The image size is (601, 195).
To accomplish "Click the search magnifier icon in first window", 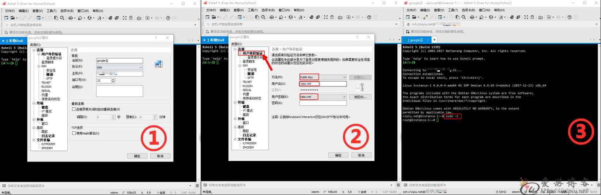I will pyautogui.click(x=62, y=18).
